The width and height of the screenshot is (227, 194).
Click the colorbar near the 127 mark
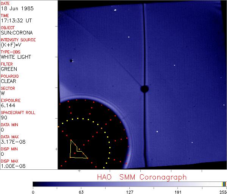(x=129, y=184)
